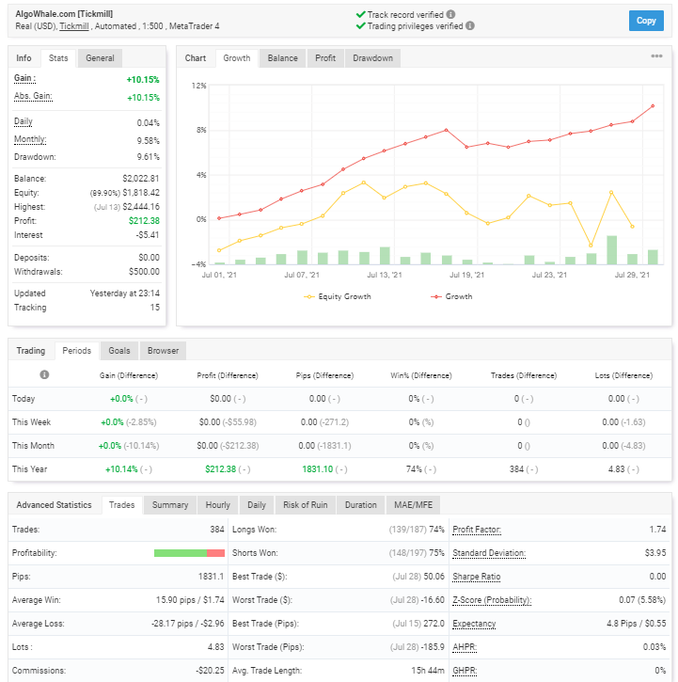This screenshot has height=682, width=678.
Task: Open the Trades statistics tab
Action: click(x=121, y=505)
